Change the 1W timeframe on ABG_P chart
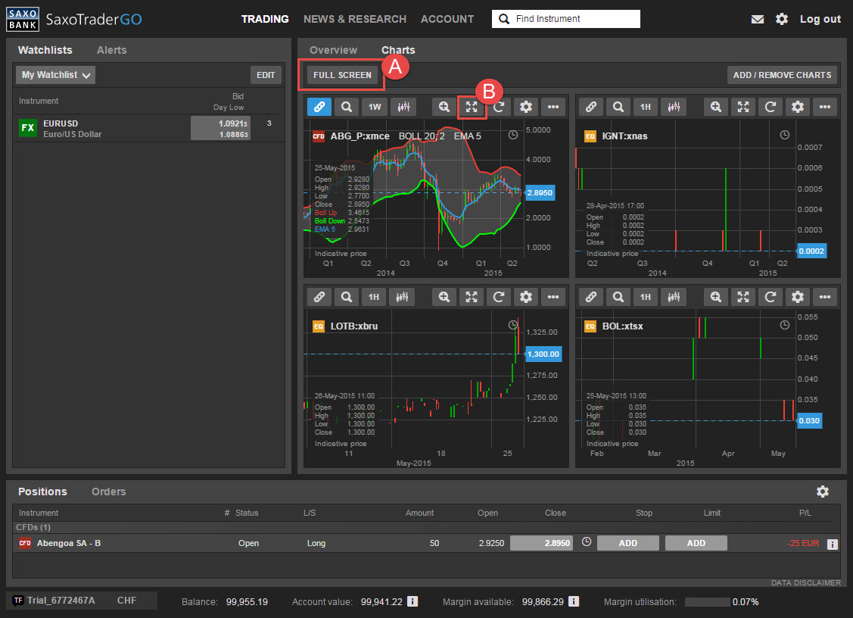This screenshot has height=618, width=853. 374,107
